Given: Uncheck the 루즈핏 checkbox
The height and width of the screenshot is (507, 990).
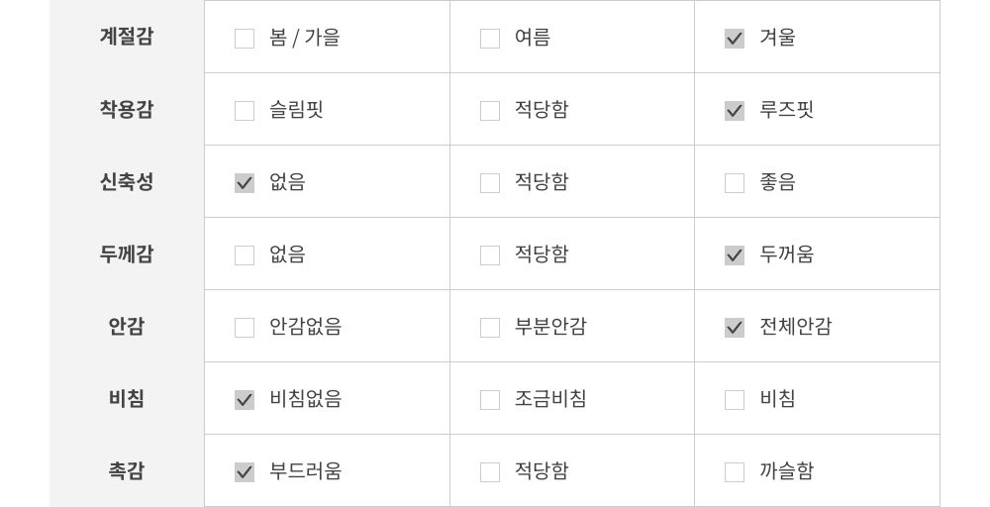Looking at the screenshot, I should pos(735,111).
